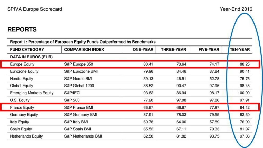Click the Emerging Markets ten-year value 100.00
The image size is (263, 148).
[x=243, y=93]
